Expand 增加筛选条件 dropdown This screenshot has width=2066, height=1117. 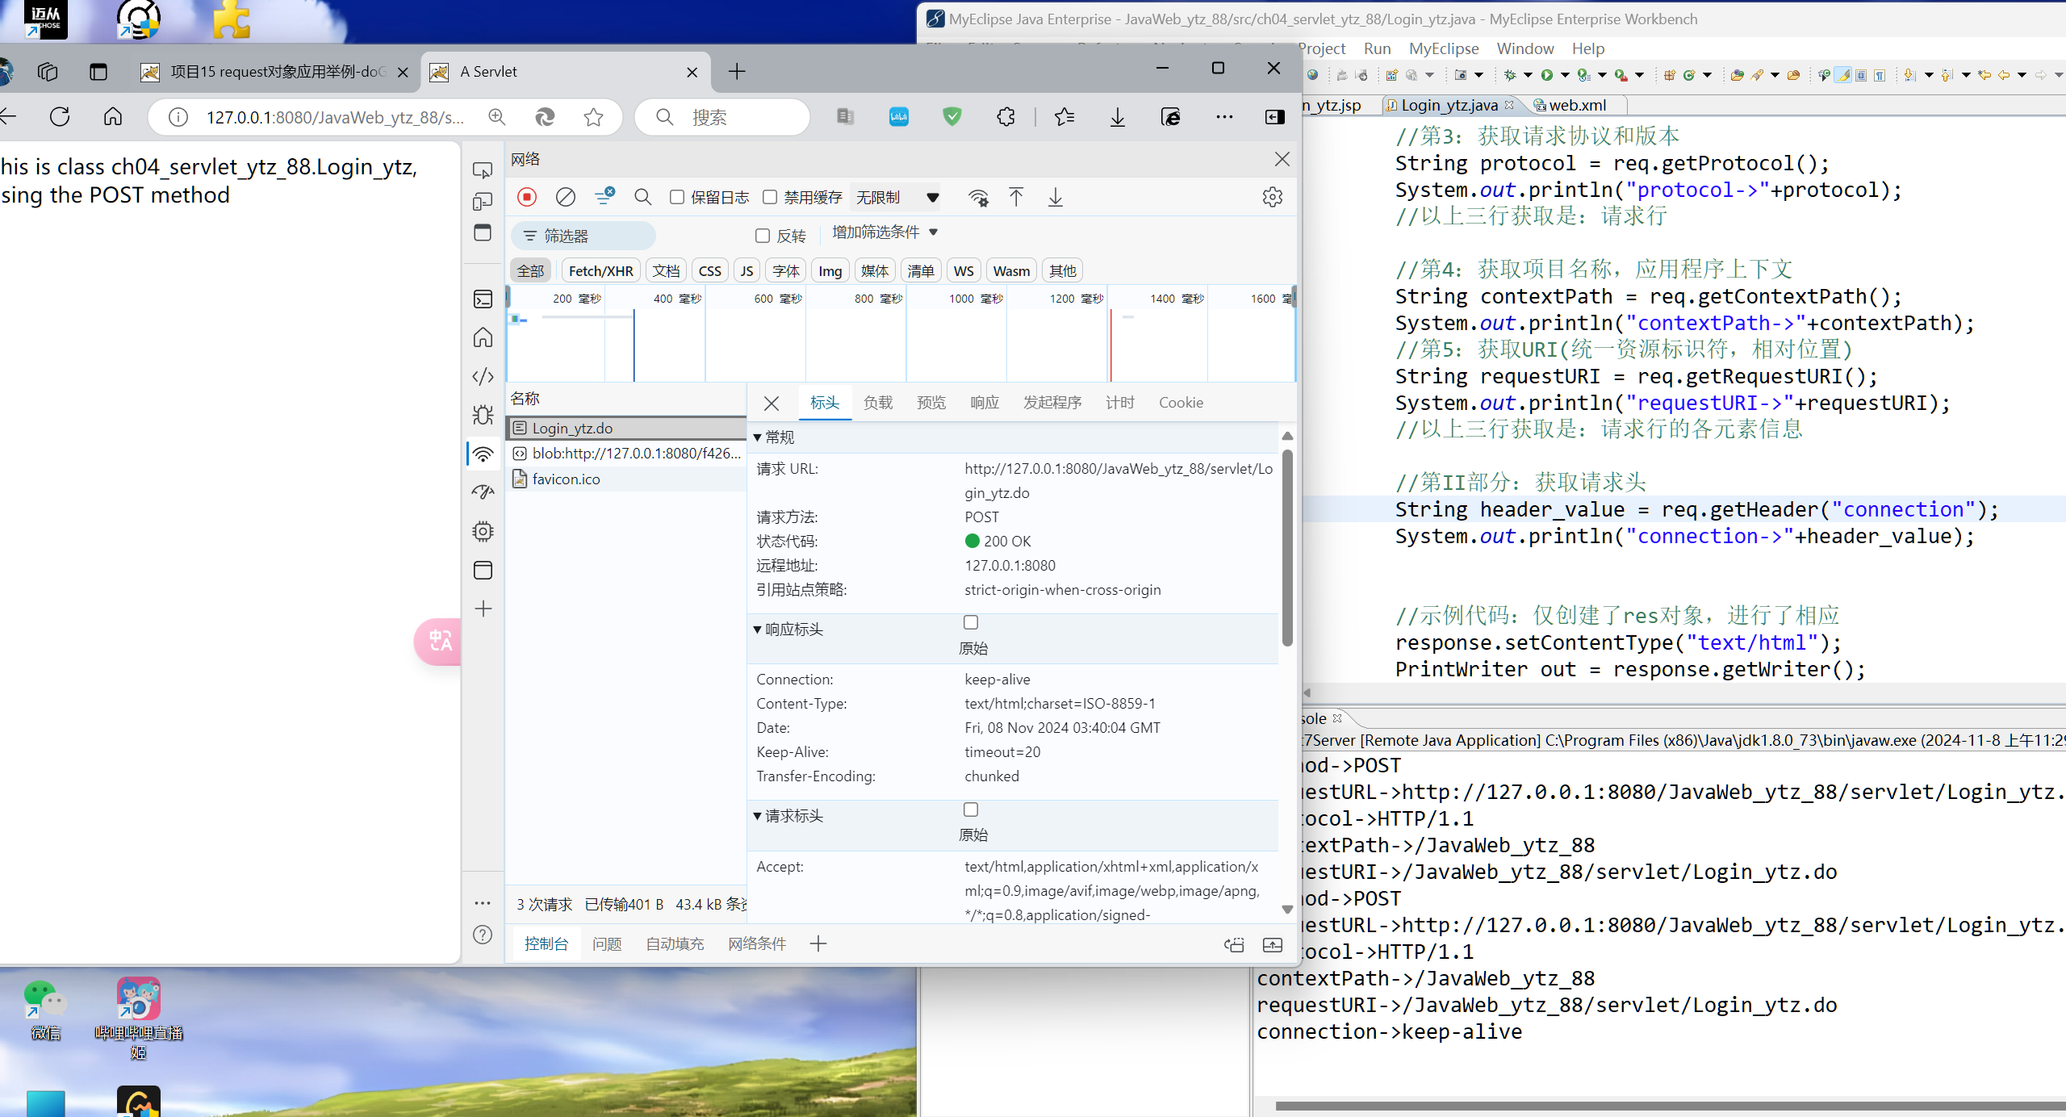(885, 232)
